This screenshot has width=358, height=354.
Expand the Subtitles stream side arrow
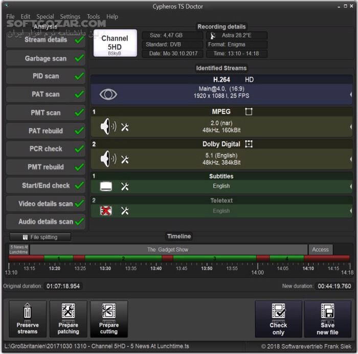[x=351, y=186]
